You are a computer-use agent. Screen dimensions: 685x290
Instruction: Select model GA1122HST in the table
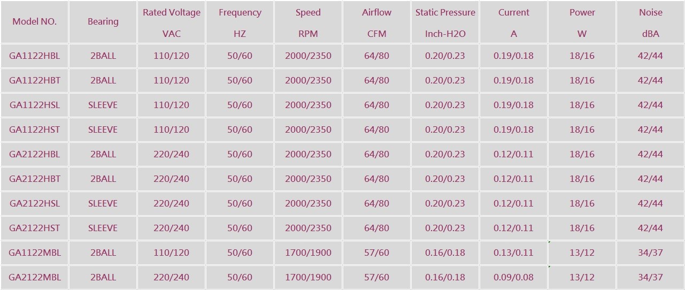click(35, 129)
